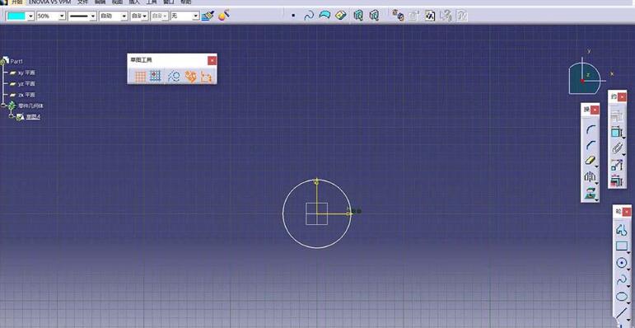Choose the Profile polyline tool
Viewport: 635px width, 328px height.
(622, 229)
